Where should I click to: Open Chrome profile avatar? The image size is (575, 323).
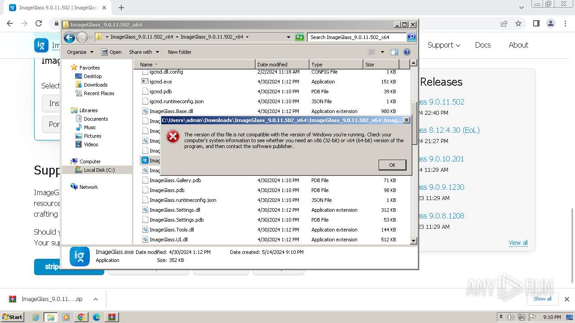(550, 23)
